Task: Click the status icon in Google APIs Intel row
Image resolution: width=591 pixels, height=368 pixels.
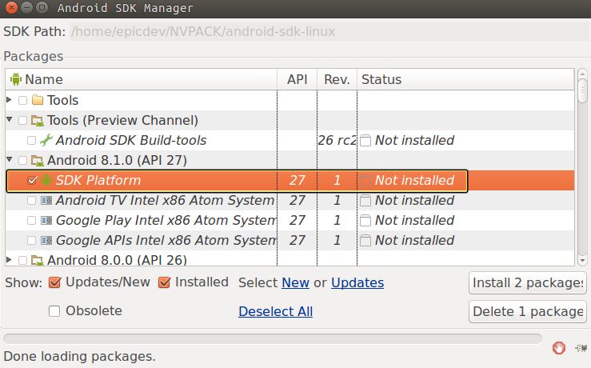Action: 365,241
